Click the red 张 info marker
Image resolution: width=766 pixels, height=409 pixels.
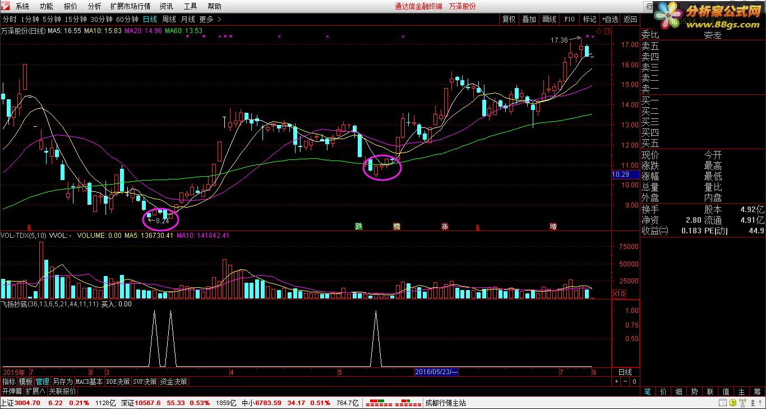445,227
